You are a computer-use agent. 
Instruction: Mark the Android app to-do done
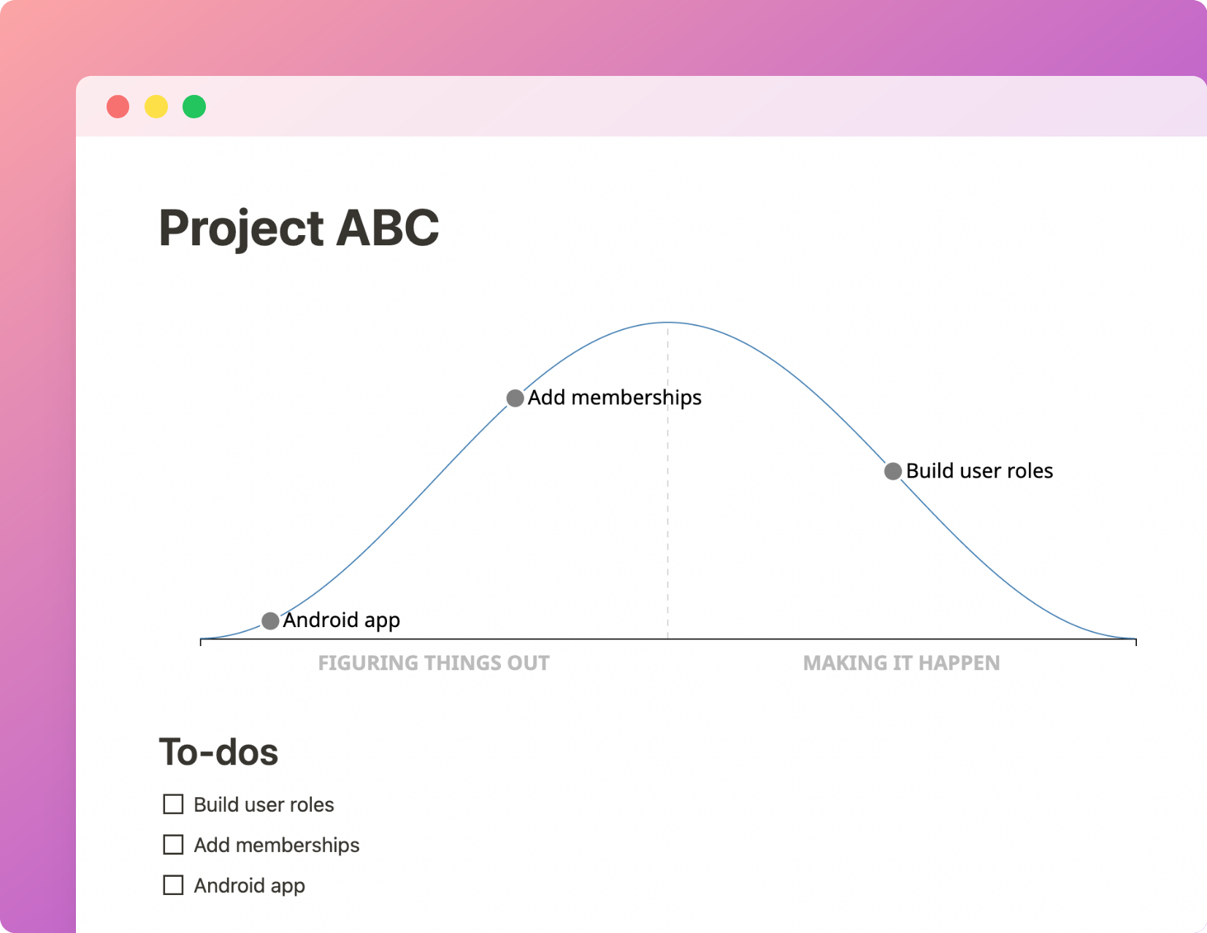[173, 885]
